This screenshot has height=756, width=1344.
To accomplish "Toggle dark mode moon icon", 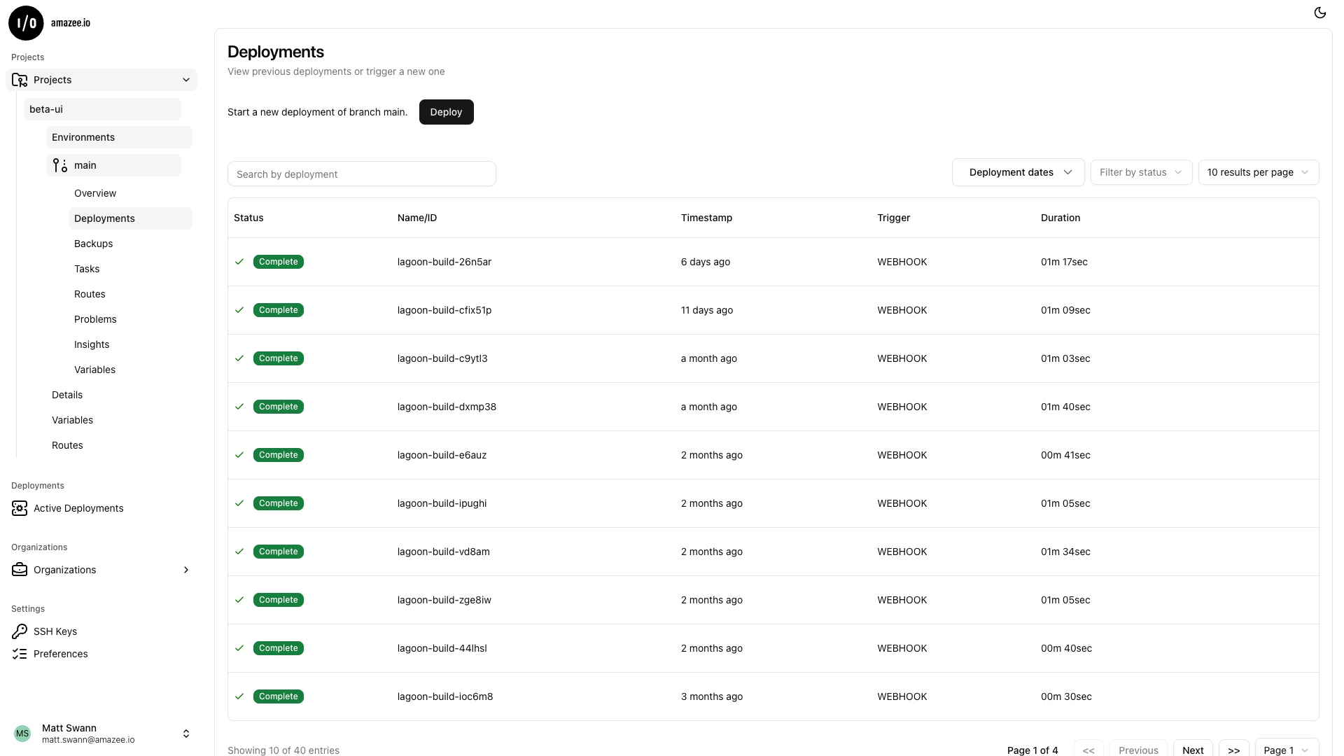I will (1319, 13).
